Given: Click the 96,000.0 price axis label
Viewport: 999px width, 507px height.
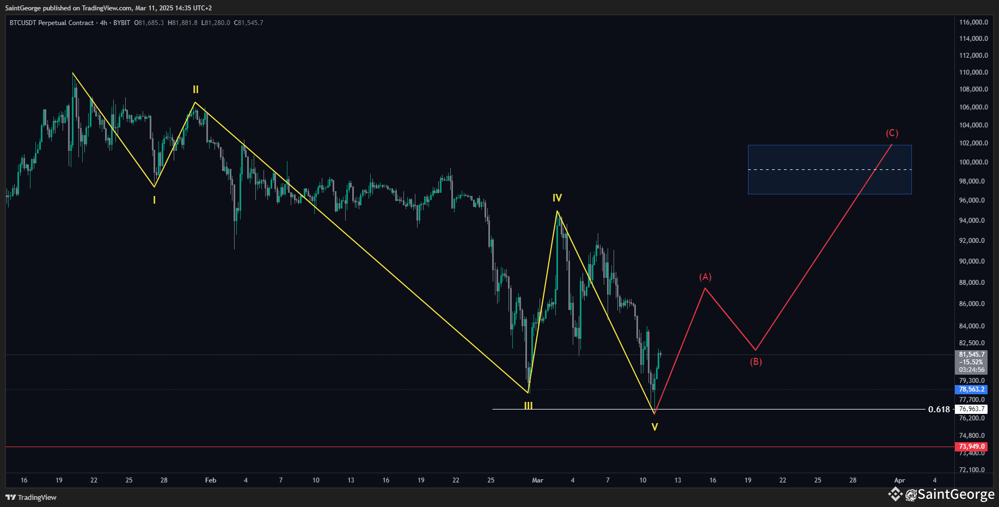Looking at the screenshot, I should coord(972,200).
